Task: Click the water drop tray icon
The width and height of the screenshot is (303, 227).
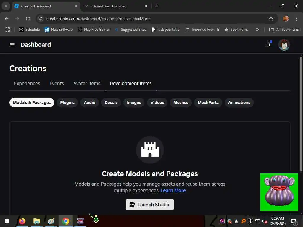Action: 236,221
